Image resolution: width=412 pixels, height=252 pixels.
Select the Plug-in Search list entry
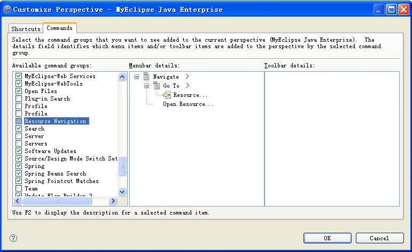[48, 98]
